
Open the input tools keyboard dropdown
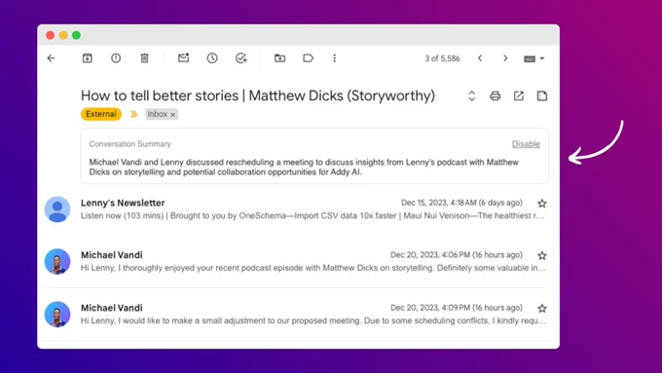click(x=533, y=58)
